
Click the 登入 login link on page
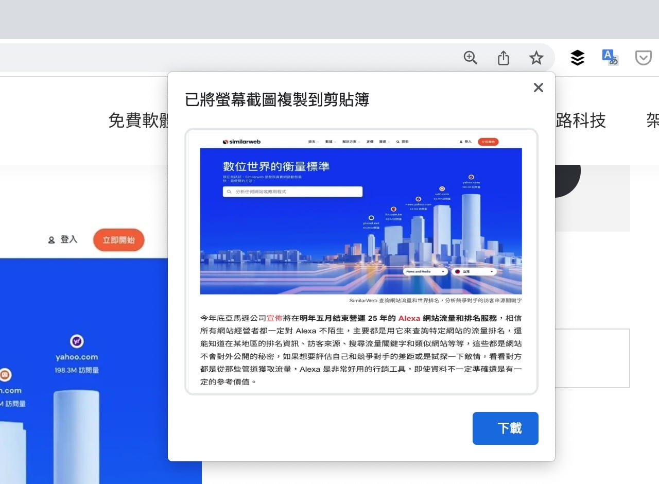[68, 239]
